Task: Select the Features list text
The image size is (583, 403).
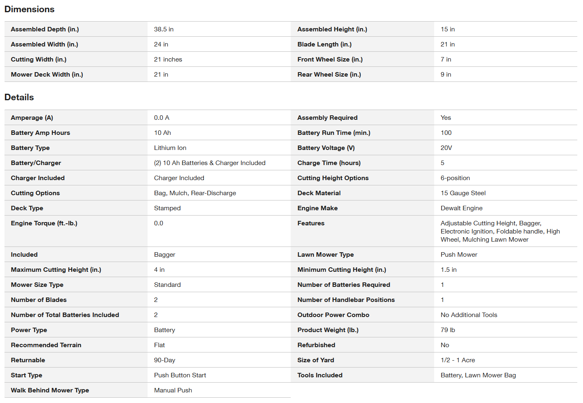Action: pyautogui.click(x=500, y=231)
